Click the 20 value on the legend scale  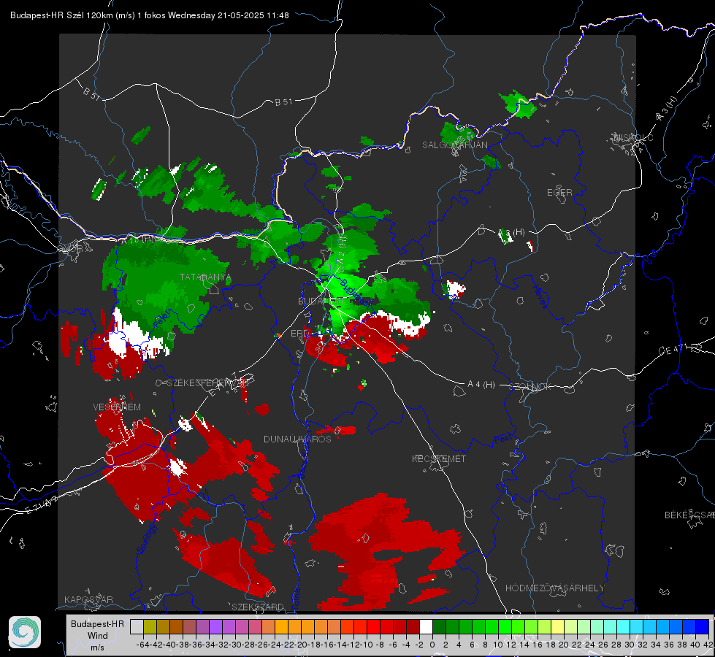point(564,645)
